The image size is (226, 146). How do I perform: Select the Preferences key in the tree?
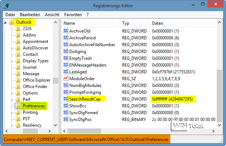pyautogui.click(x=34, y=106)
